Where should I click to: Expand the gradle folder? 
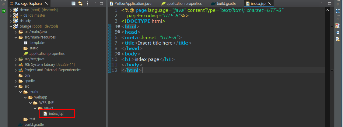point(16,81)
